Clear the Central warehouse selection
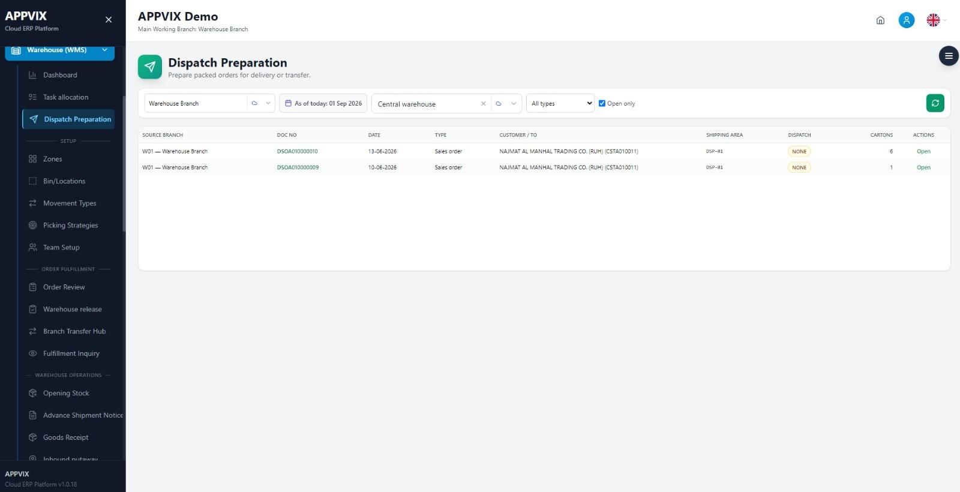The height and width of the screenshot is (492, 960). [x=483, y=104]
